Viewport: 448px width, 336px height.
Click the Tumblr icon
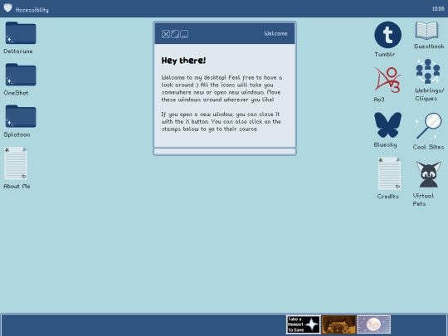(387, 35)
